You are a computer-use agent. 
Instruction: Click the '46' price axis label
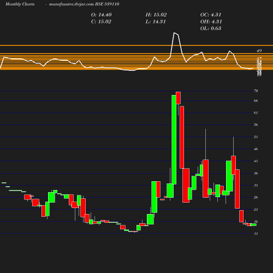point(256,149)
